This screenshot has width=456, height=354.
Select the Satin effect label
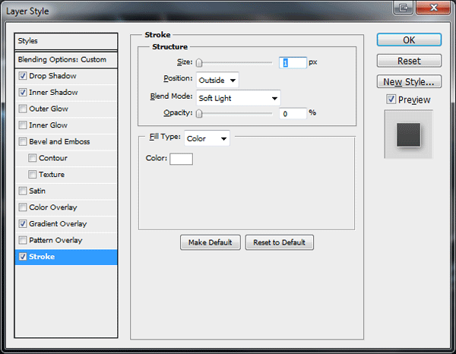click(x=37, y=191)
